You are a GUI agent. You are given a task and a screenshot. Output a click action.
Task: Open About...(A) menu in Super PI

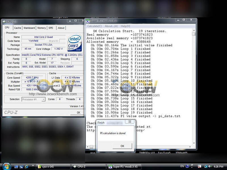(x=111, y=26)
